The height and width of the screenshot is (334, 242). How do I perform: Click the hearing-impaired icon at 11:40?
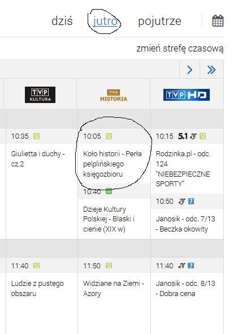[x=182, y=266]
